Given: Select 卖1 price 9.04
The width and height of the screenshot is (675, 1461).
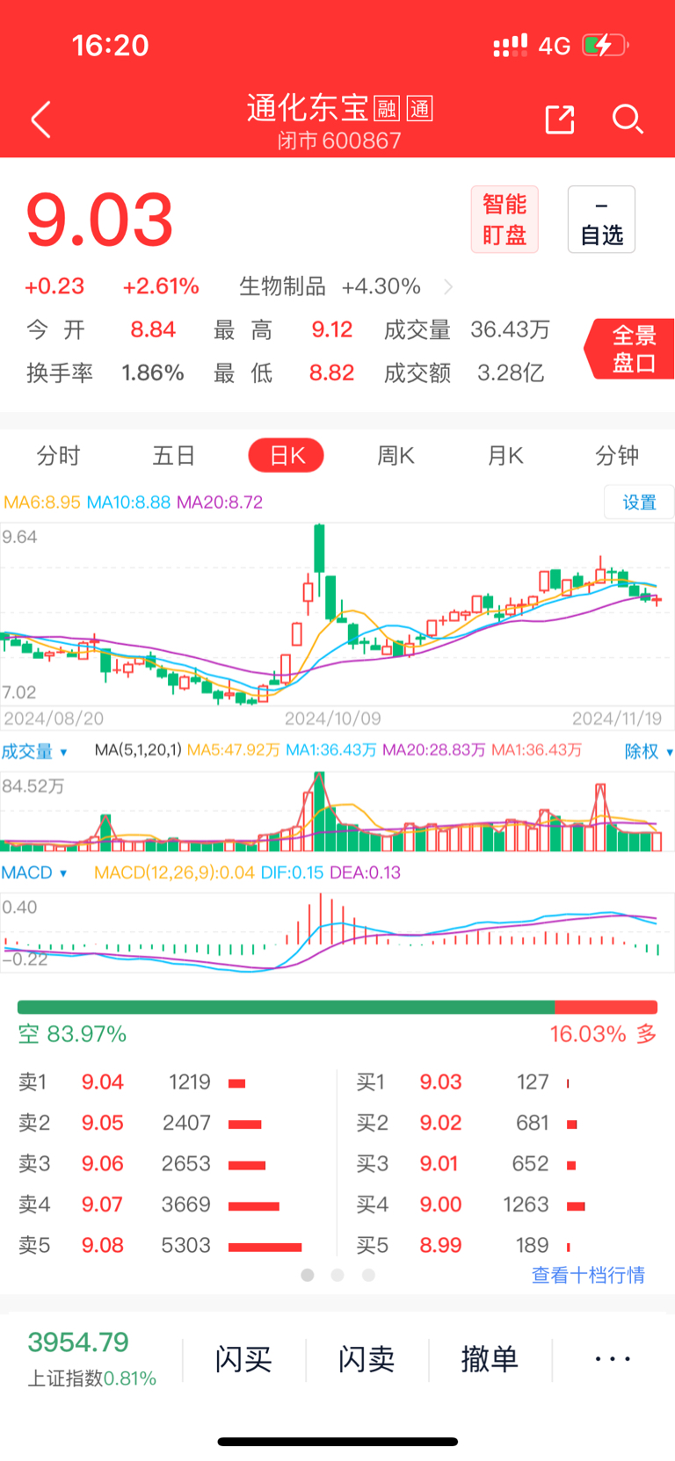Looking at the screenshot, I should click(103, 1082).
